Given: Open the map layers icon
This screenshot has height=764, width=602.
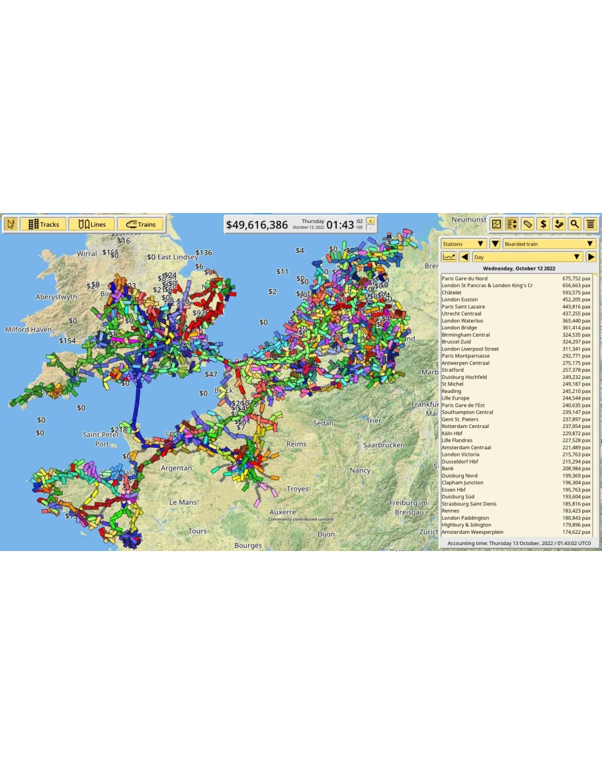Looking at the screenshot, I should [x=496, y=224].
